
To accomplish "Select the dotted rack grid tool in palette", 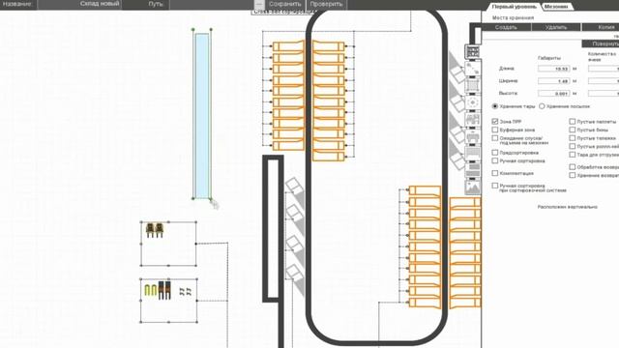I will click(473, 85).
